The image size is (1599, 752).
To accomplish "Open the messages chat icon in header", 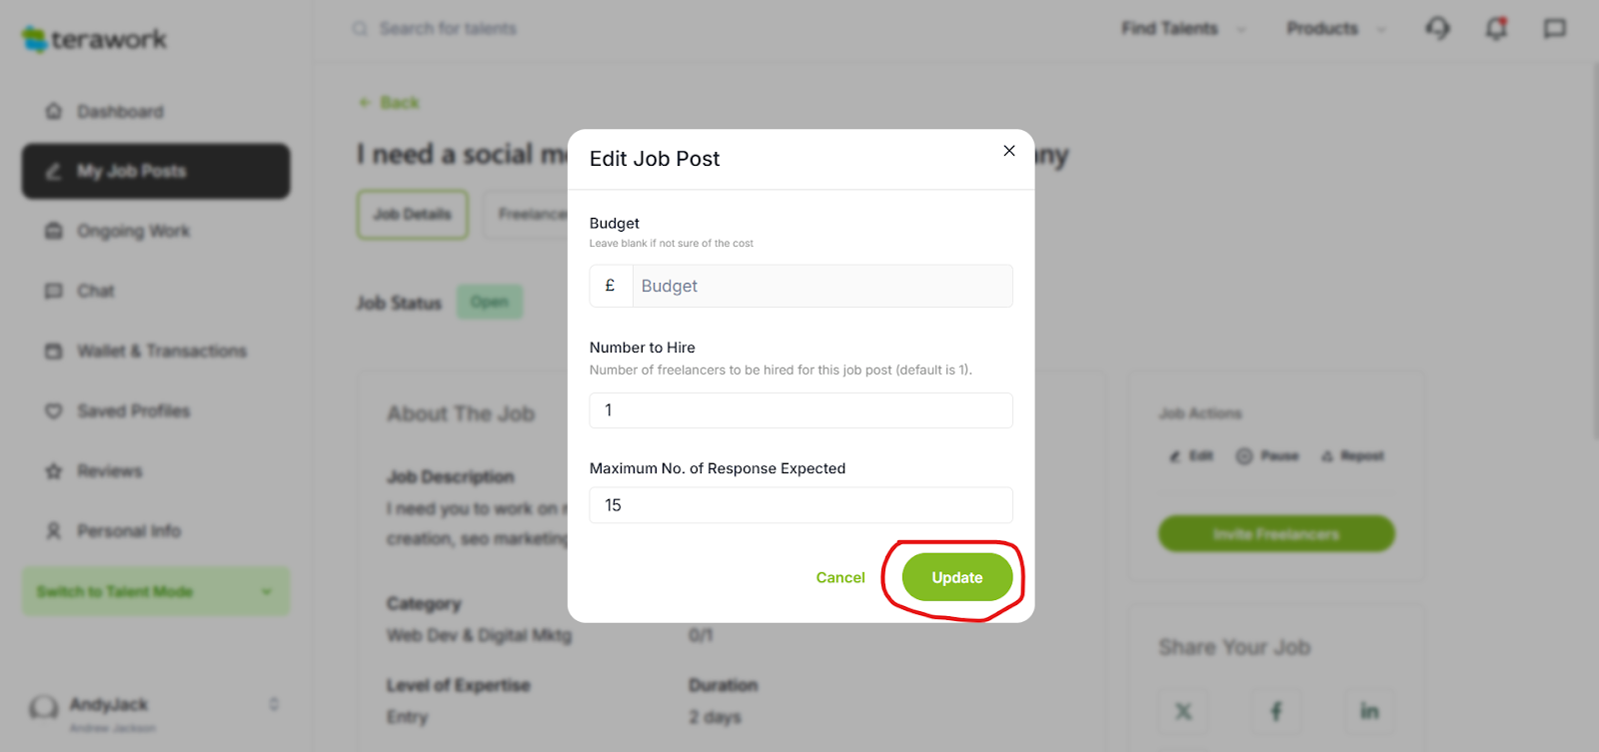I will [x=1554, y=28].
